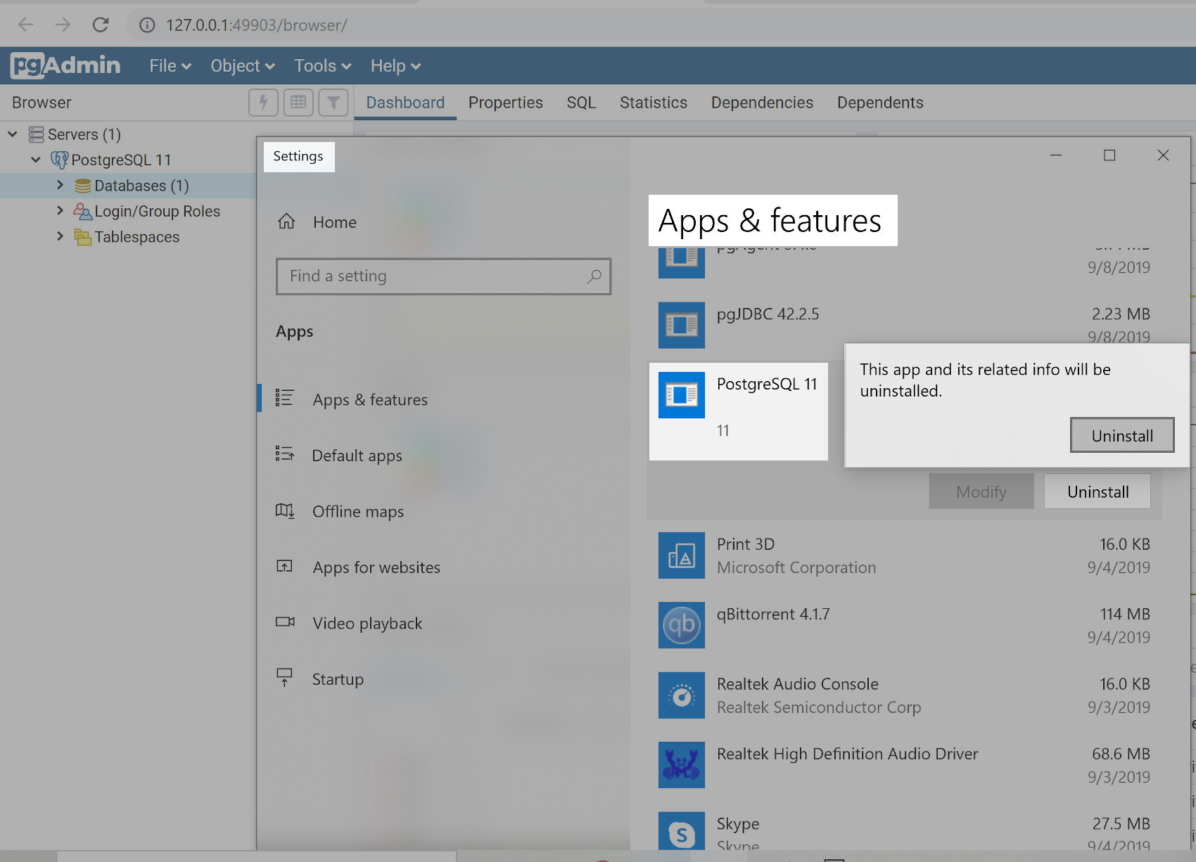Select the Offline maps sidebar icon

pos(285,511)
